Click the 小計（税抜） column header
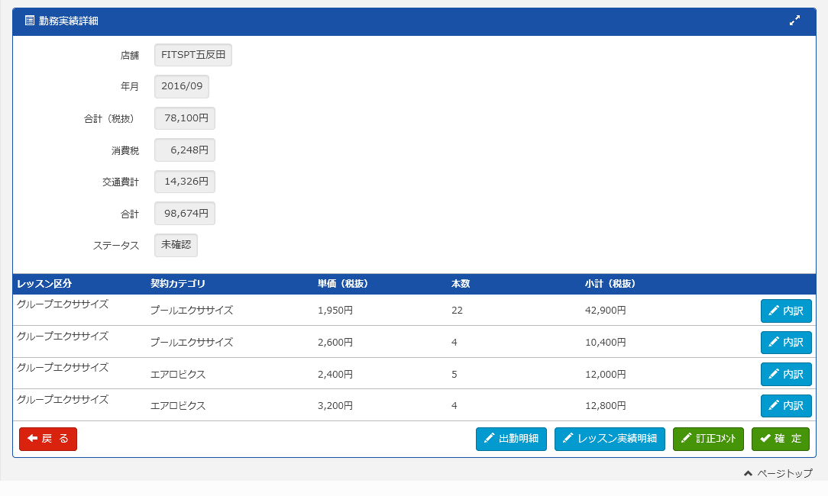 pos(610,284)
